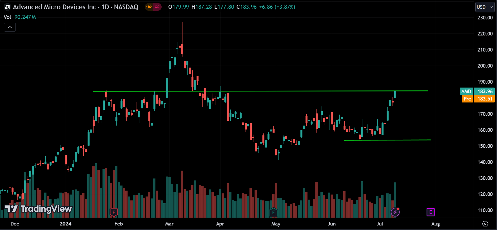Open the May earnings E marker

coord(273,212)
